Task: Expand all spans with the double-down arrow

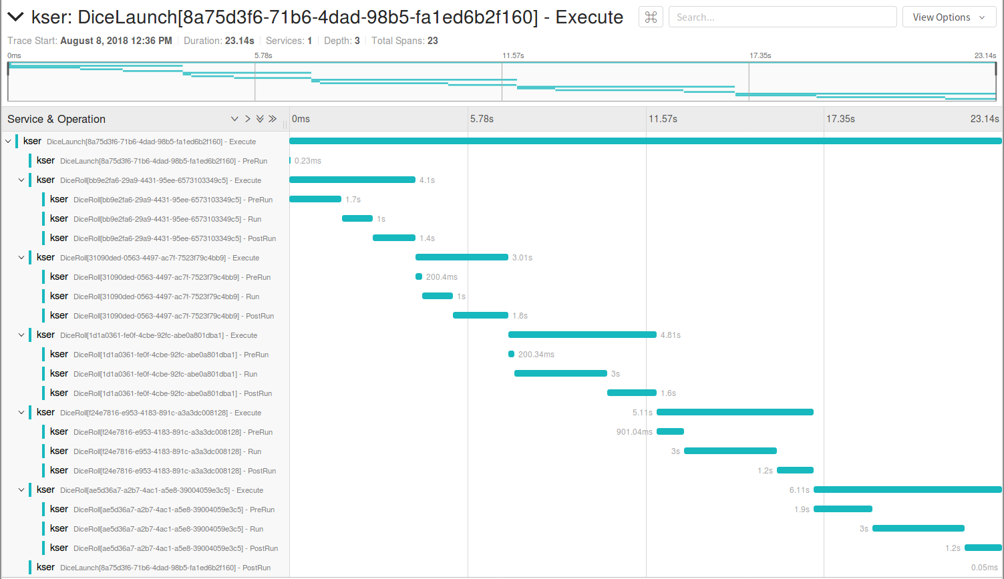Action: 260,119
